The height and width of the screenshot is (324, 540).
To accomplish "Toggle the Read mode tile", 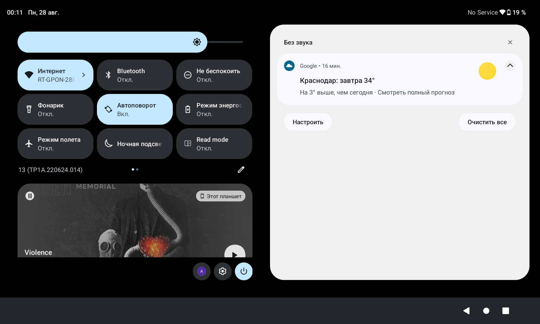I will click(214, 144).
